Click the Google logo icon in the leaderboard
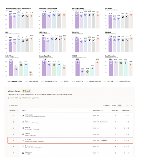This screenshot has height=158, width=143. point(23,128)
